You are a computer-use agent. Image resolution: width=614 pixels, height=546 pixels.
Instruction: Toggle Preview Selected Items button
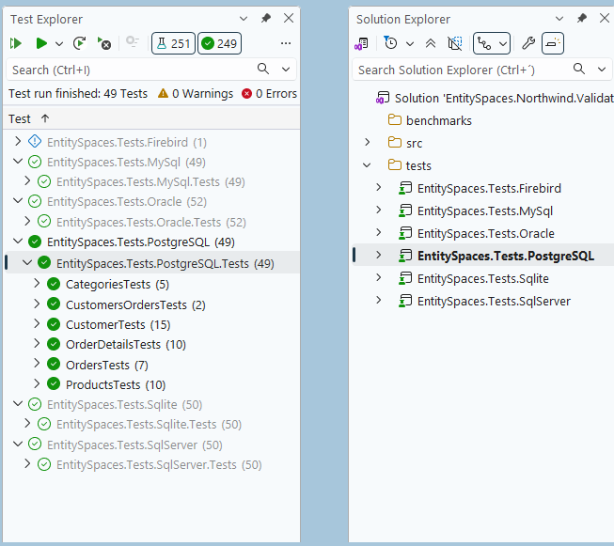(553, 43)
